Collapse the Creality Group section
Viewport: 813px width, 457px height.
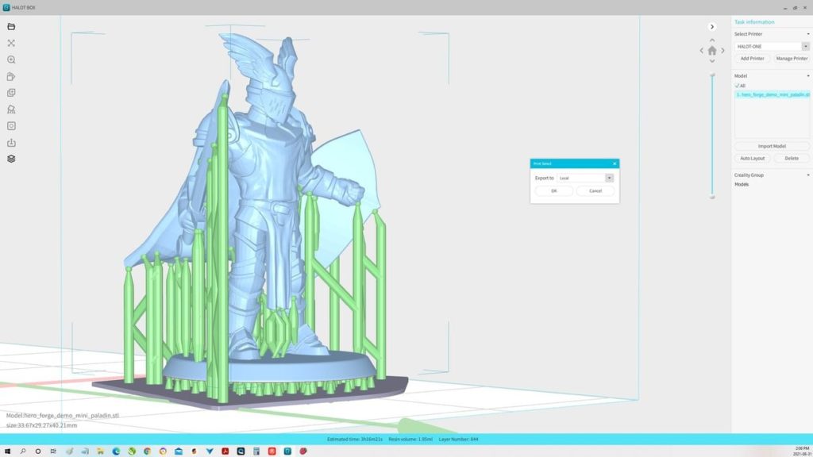tap(807, 175)
